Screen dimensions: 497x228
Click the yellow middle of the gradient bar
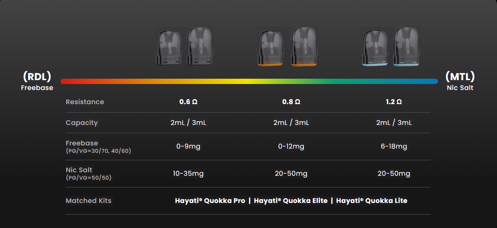pos(249,82)
